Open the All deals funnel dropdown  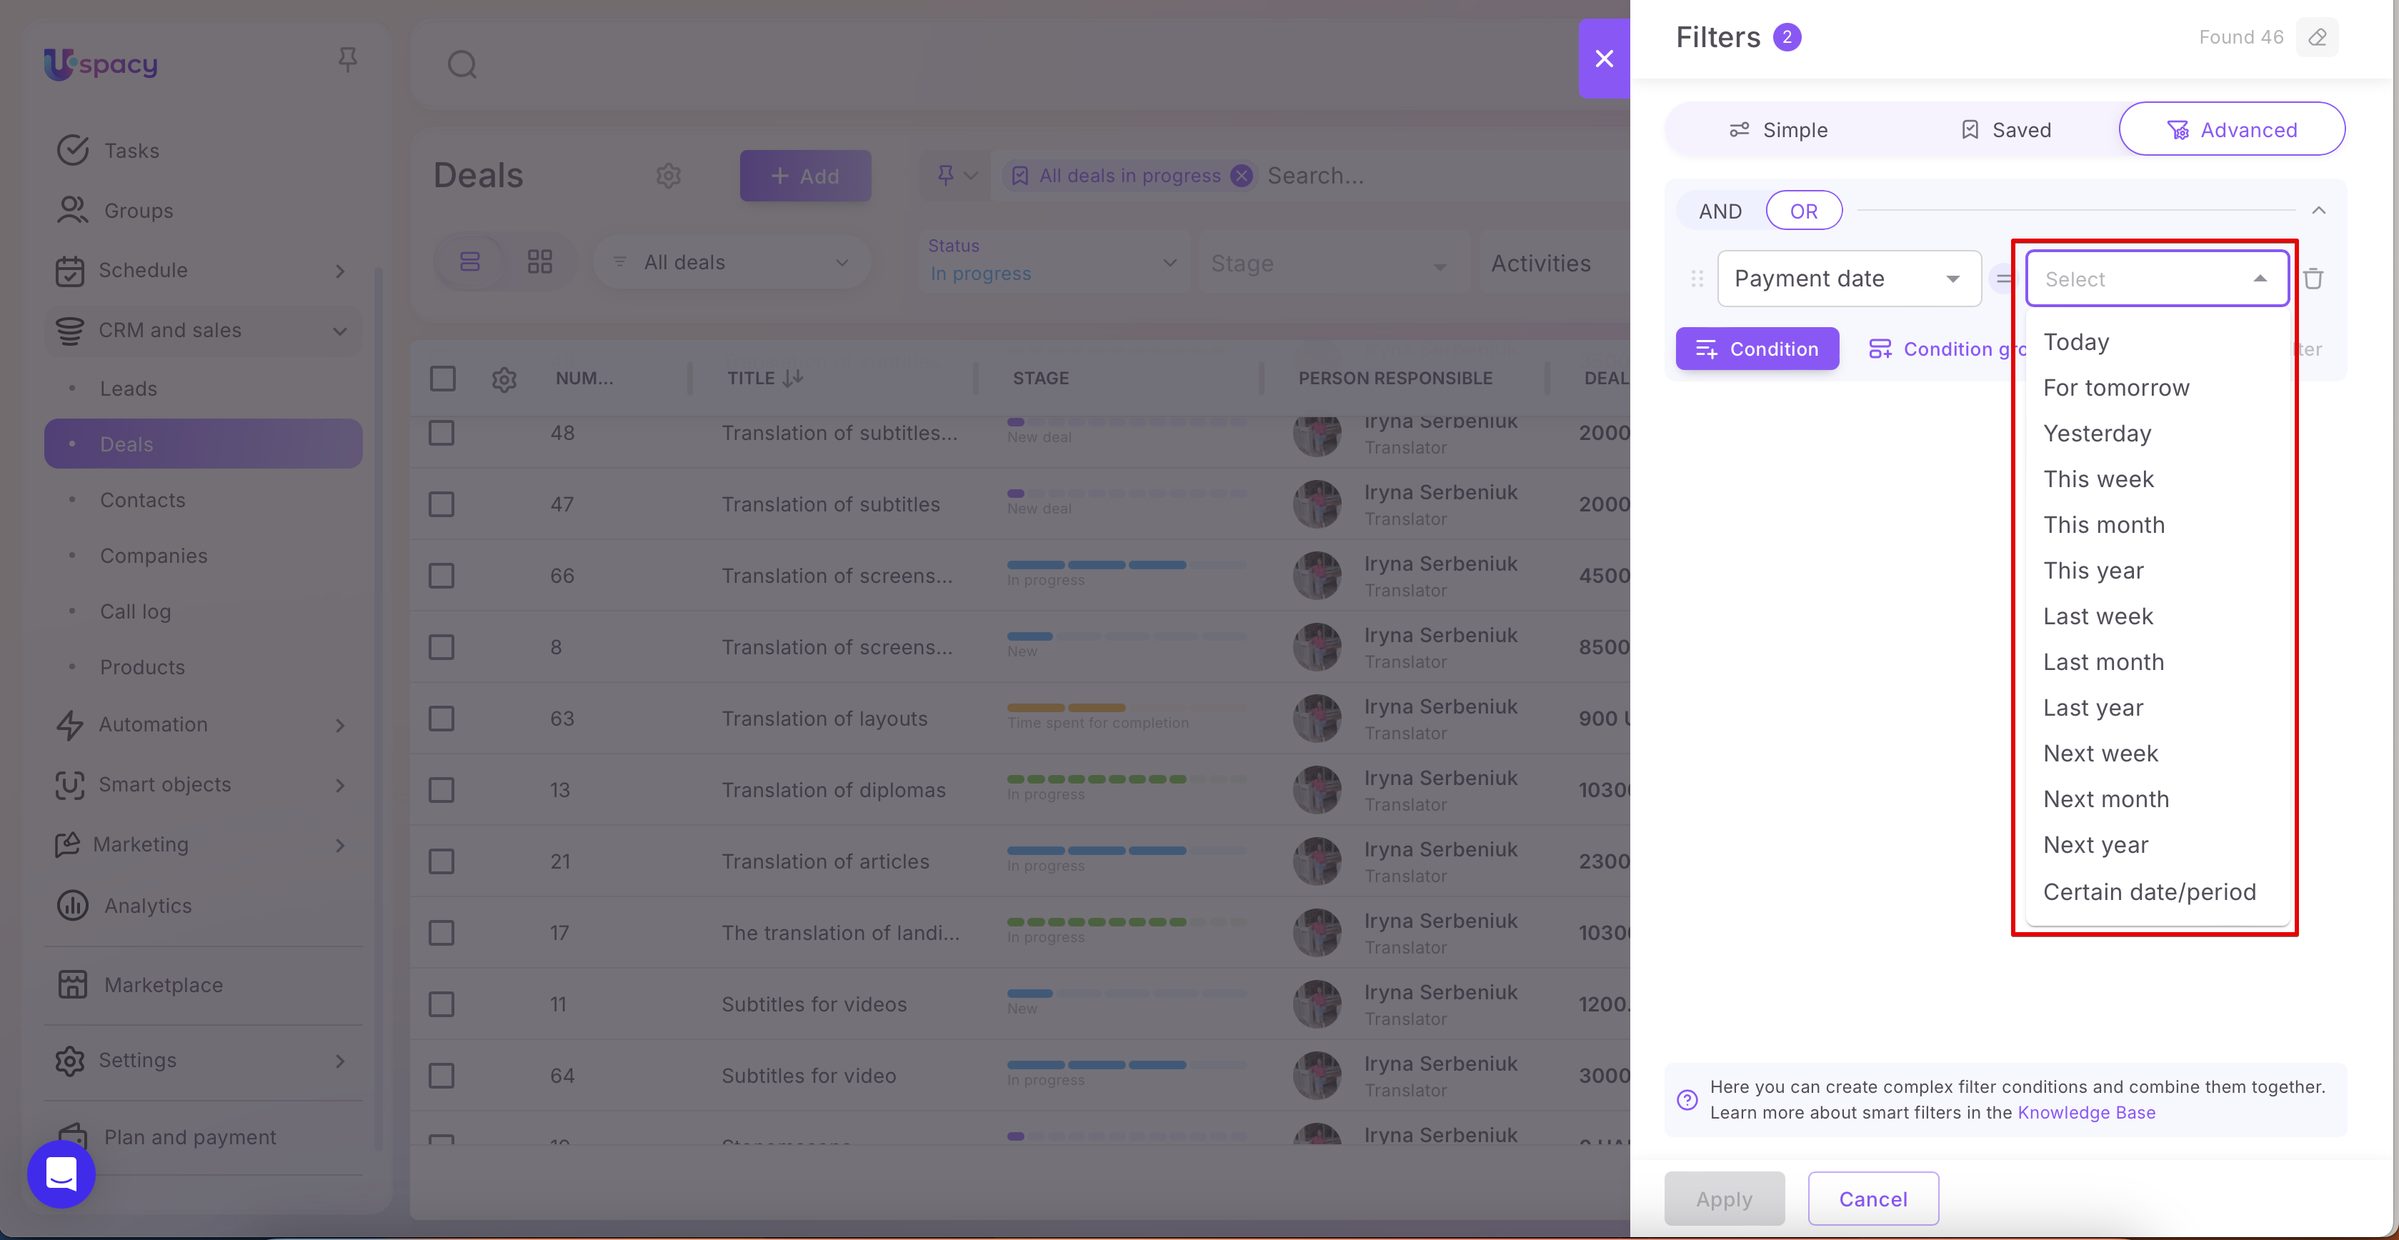click(733, 263)
